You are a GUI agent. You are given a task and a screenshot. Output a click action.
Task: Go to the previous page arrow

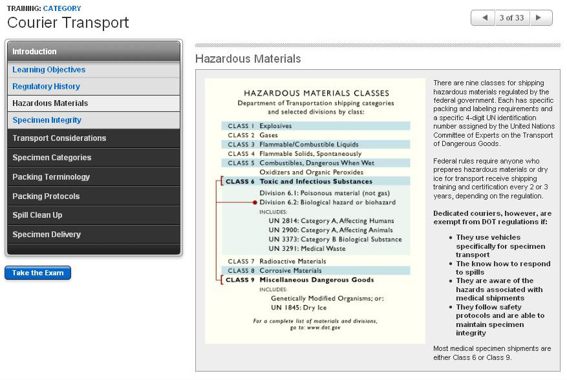tap(483, 18)
